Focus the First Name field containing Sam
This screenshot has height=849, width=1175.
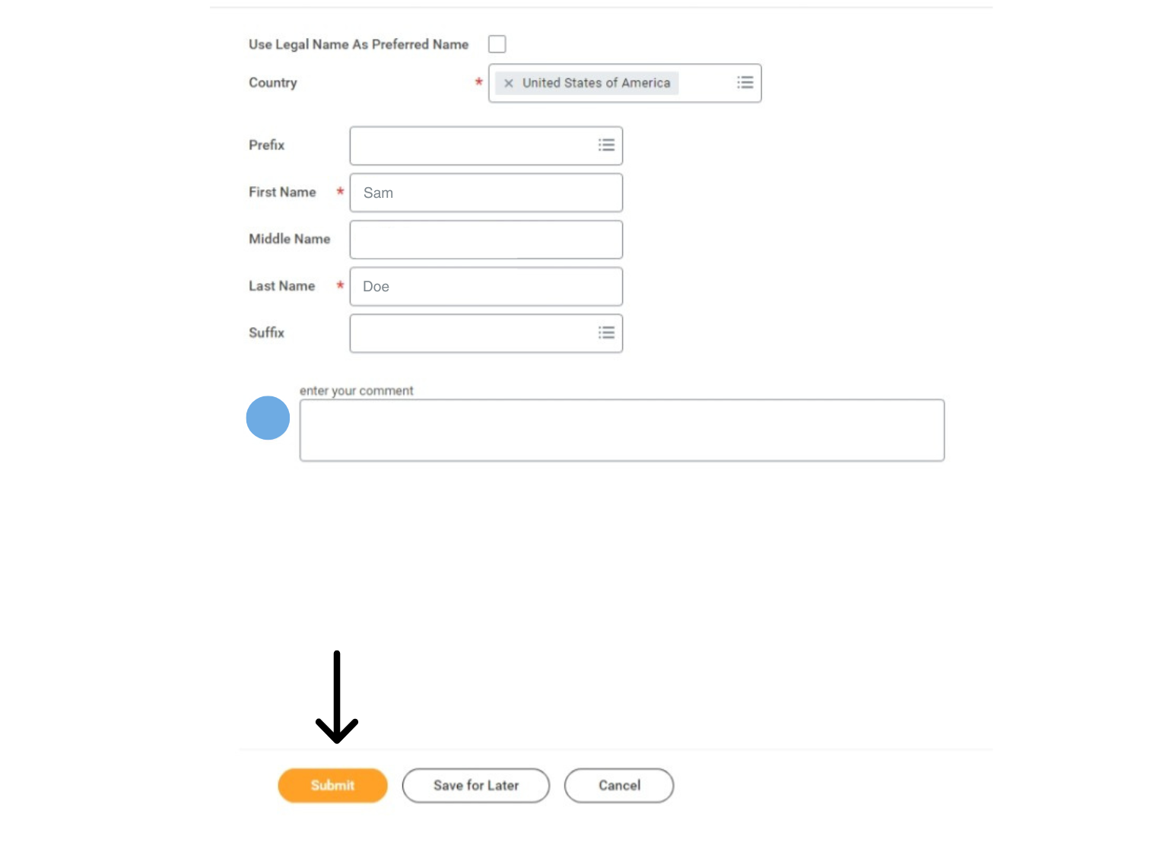pos(486,192)
